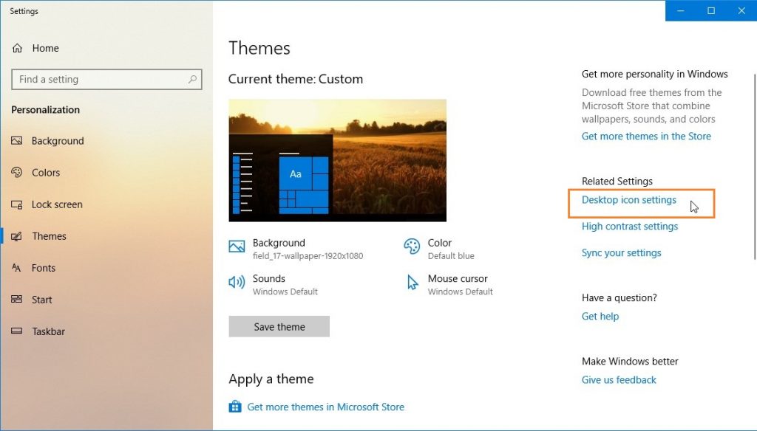Click Give us feedback link
The image size is (757, 431).
click(619, 380)
